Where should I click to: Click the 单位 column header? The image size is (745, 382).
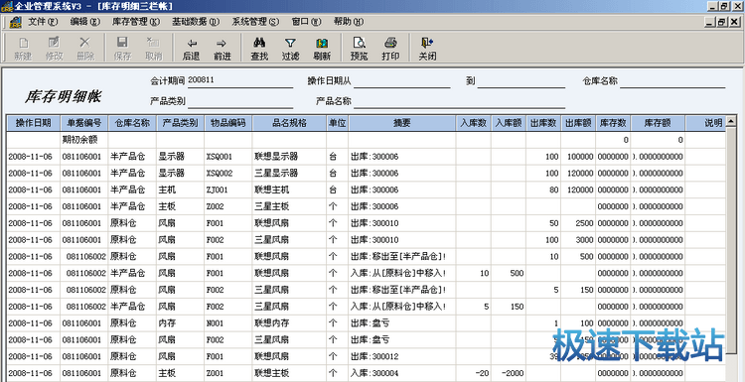pos(338,123)
